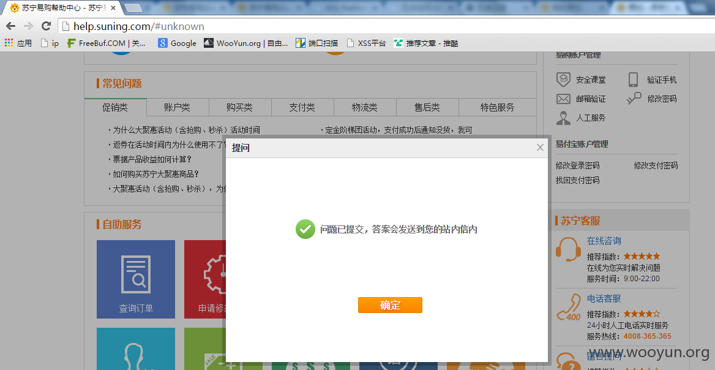The height and width of the screenshot is (370, 715).
Task: Click the 安全课堂 shield icon
Action: coord(563,80)
